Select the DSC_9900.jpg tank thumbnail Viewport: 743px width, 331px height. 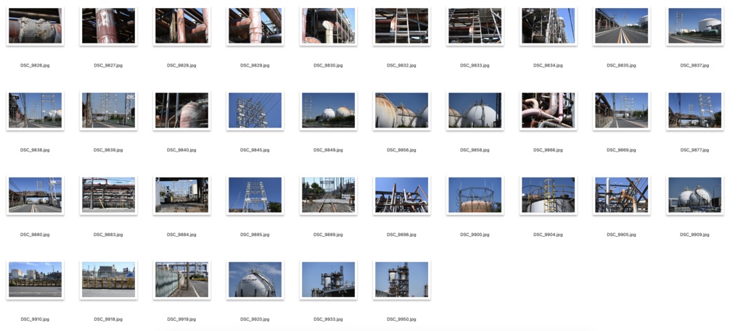tap(475, 196)
